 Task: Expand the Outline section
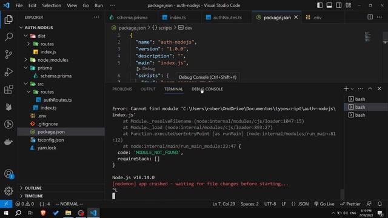tap(61, 188)
